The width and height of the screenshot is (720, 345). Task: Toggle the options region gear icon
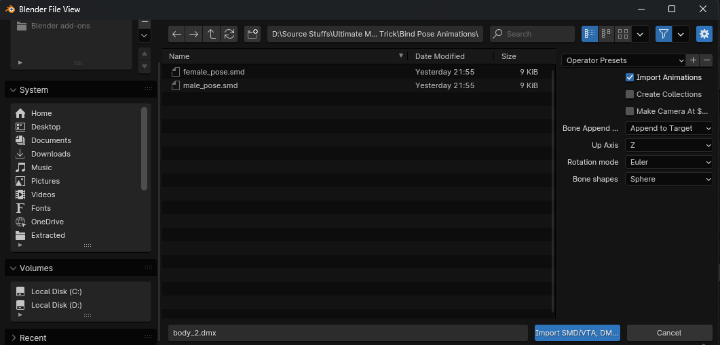pyautogui.click(x=704, y=34)
